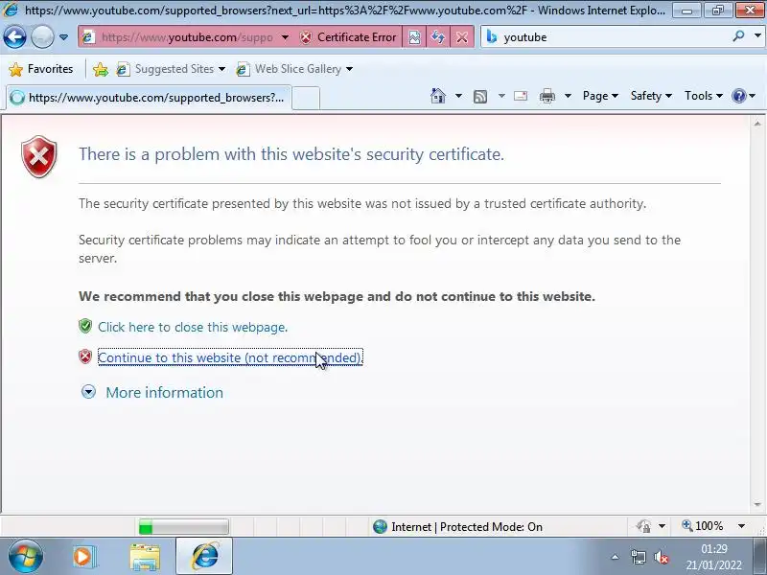Open the Page menu
The width and height of the screenshot is (767, 575).
[x=600, y=96]
